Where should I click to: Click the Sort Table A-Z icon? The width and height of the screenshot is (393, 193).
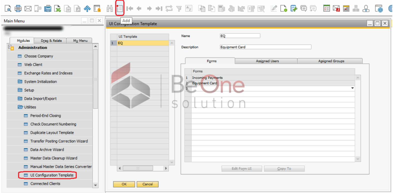(189, 8)
